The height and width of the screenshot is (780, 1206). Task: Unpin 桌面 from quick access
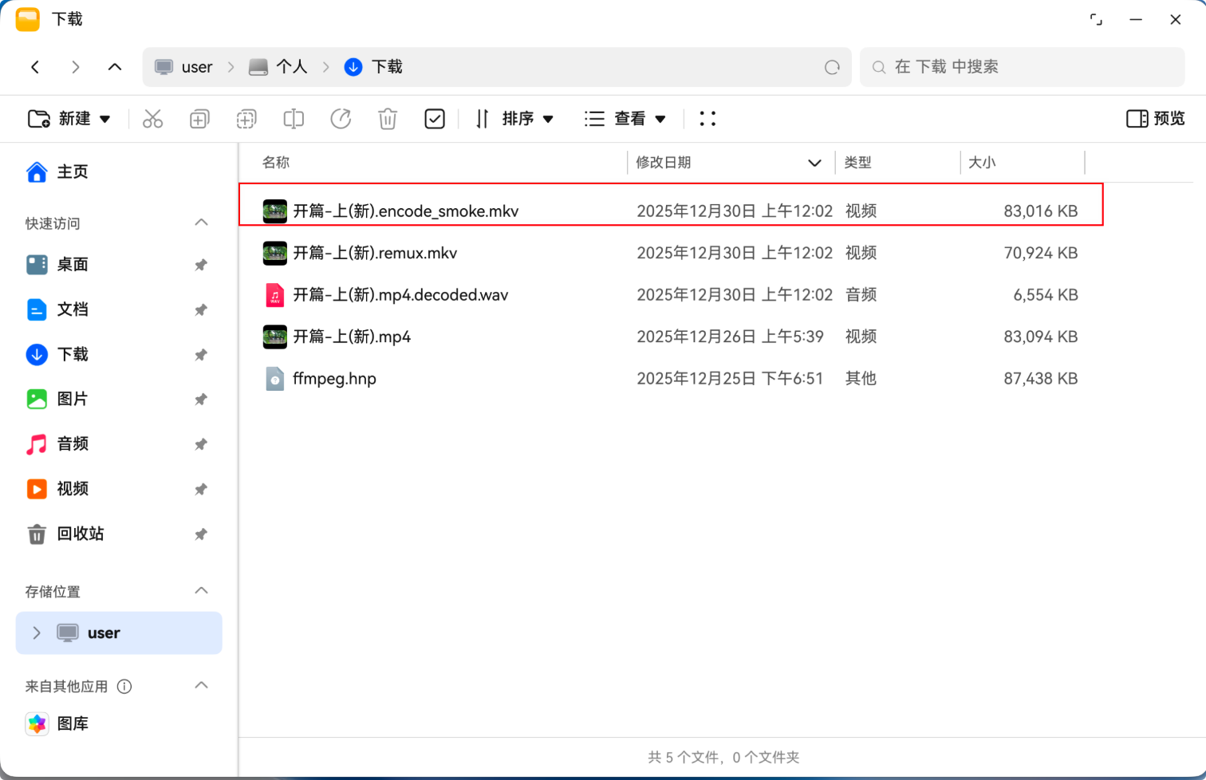click(200, 264)
